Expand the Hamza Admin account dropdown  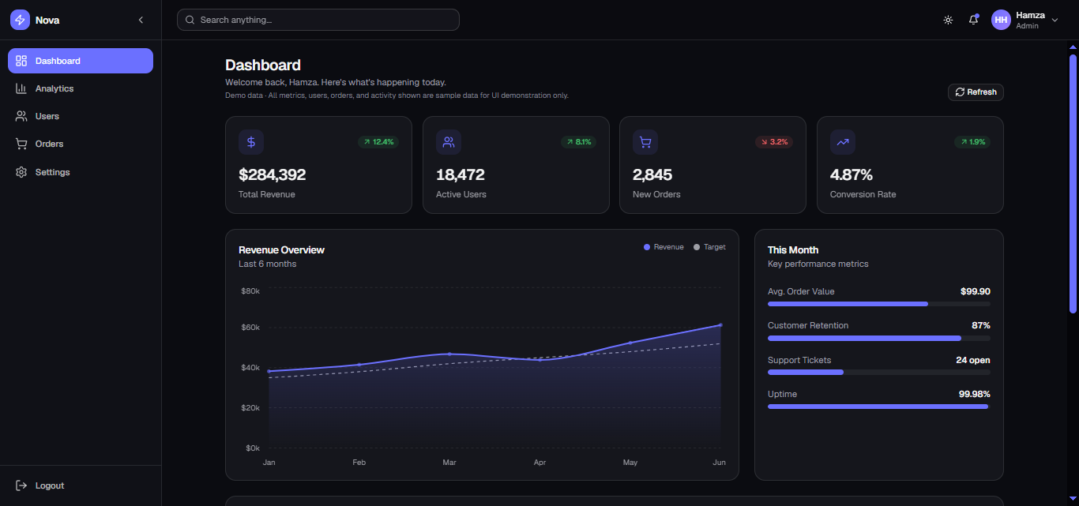click(x=1025, y=20)
